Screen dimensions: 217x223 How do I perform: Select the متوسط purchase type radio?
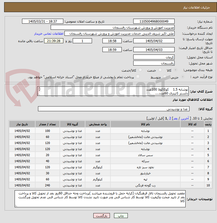[x=165, y=77]
